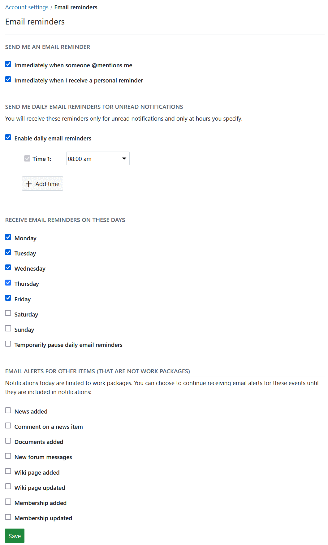Click the Save button
Screen dimensions: 328x545
point(14,535)
